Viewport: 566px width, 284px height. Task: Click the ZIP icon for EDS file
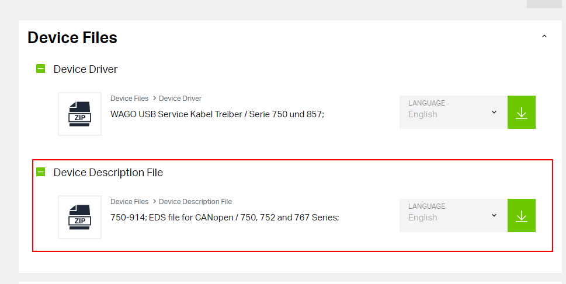80,218
